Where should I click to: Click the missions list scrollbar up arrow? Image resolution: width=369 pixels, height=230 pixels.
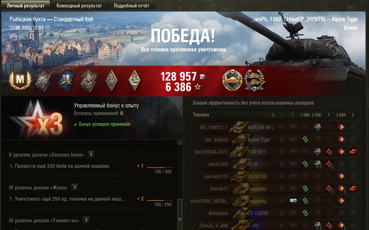pyautogui.click(x=179, y=142)
